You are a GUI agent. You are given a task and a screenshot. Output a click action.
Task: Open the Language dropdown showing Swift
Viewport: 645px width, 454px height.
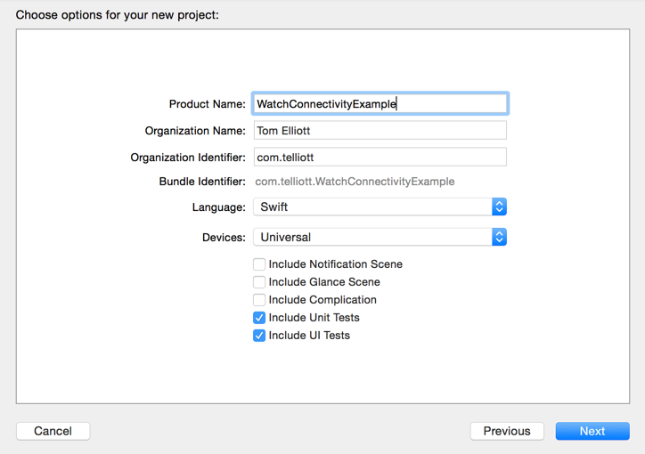pos(372,207)
